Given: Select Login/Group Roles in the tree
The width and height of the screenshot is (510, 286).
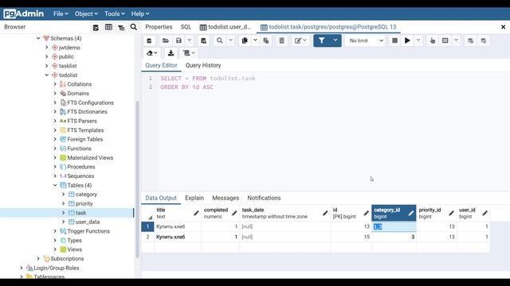Looking at the screenshot, I should click(x=57, y=268).
